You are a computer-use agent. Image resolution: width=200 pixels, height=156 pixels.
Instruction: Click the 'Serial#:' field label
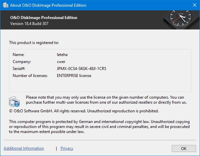(19, 69)
